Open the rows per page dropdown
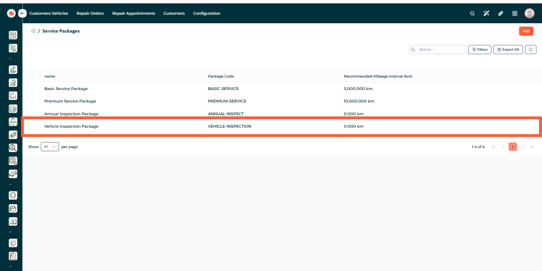Image resolution: width=542 pixels, height=271 pixels. (50, 147)
